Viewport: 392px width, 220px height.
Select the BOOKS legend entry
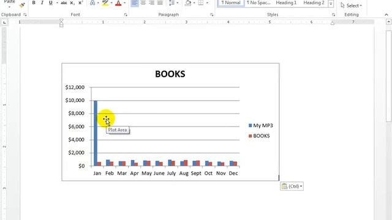(259, 136)
